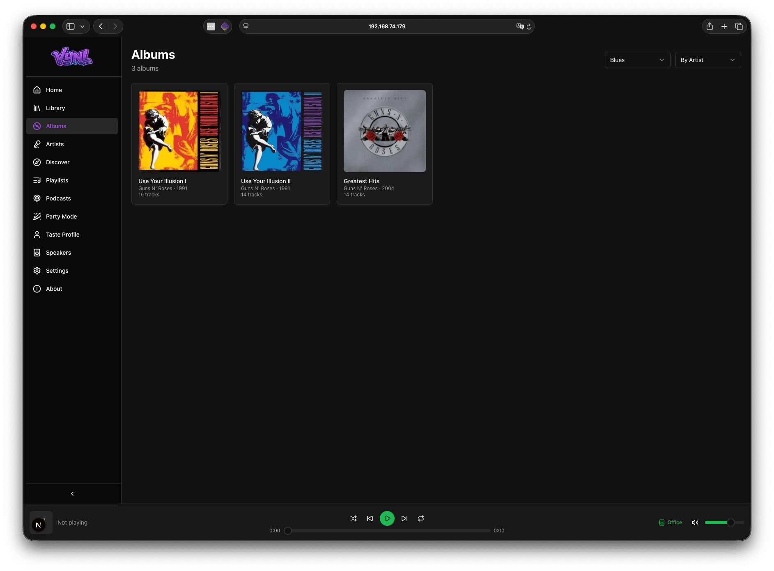Image resolution: width=774 pixels, height=571 pixels.
Task: Open the Greatest Hits album cover
Action: (385, 131)
